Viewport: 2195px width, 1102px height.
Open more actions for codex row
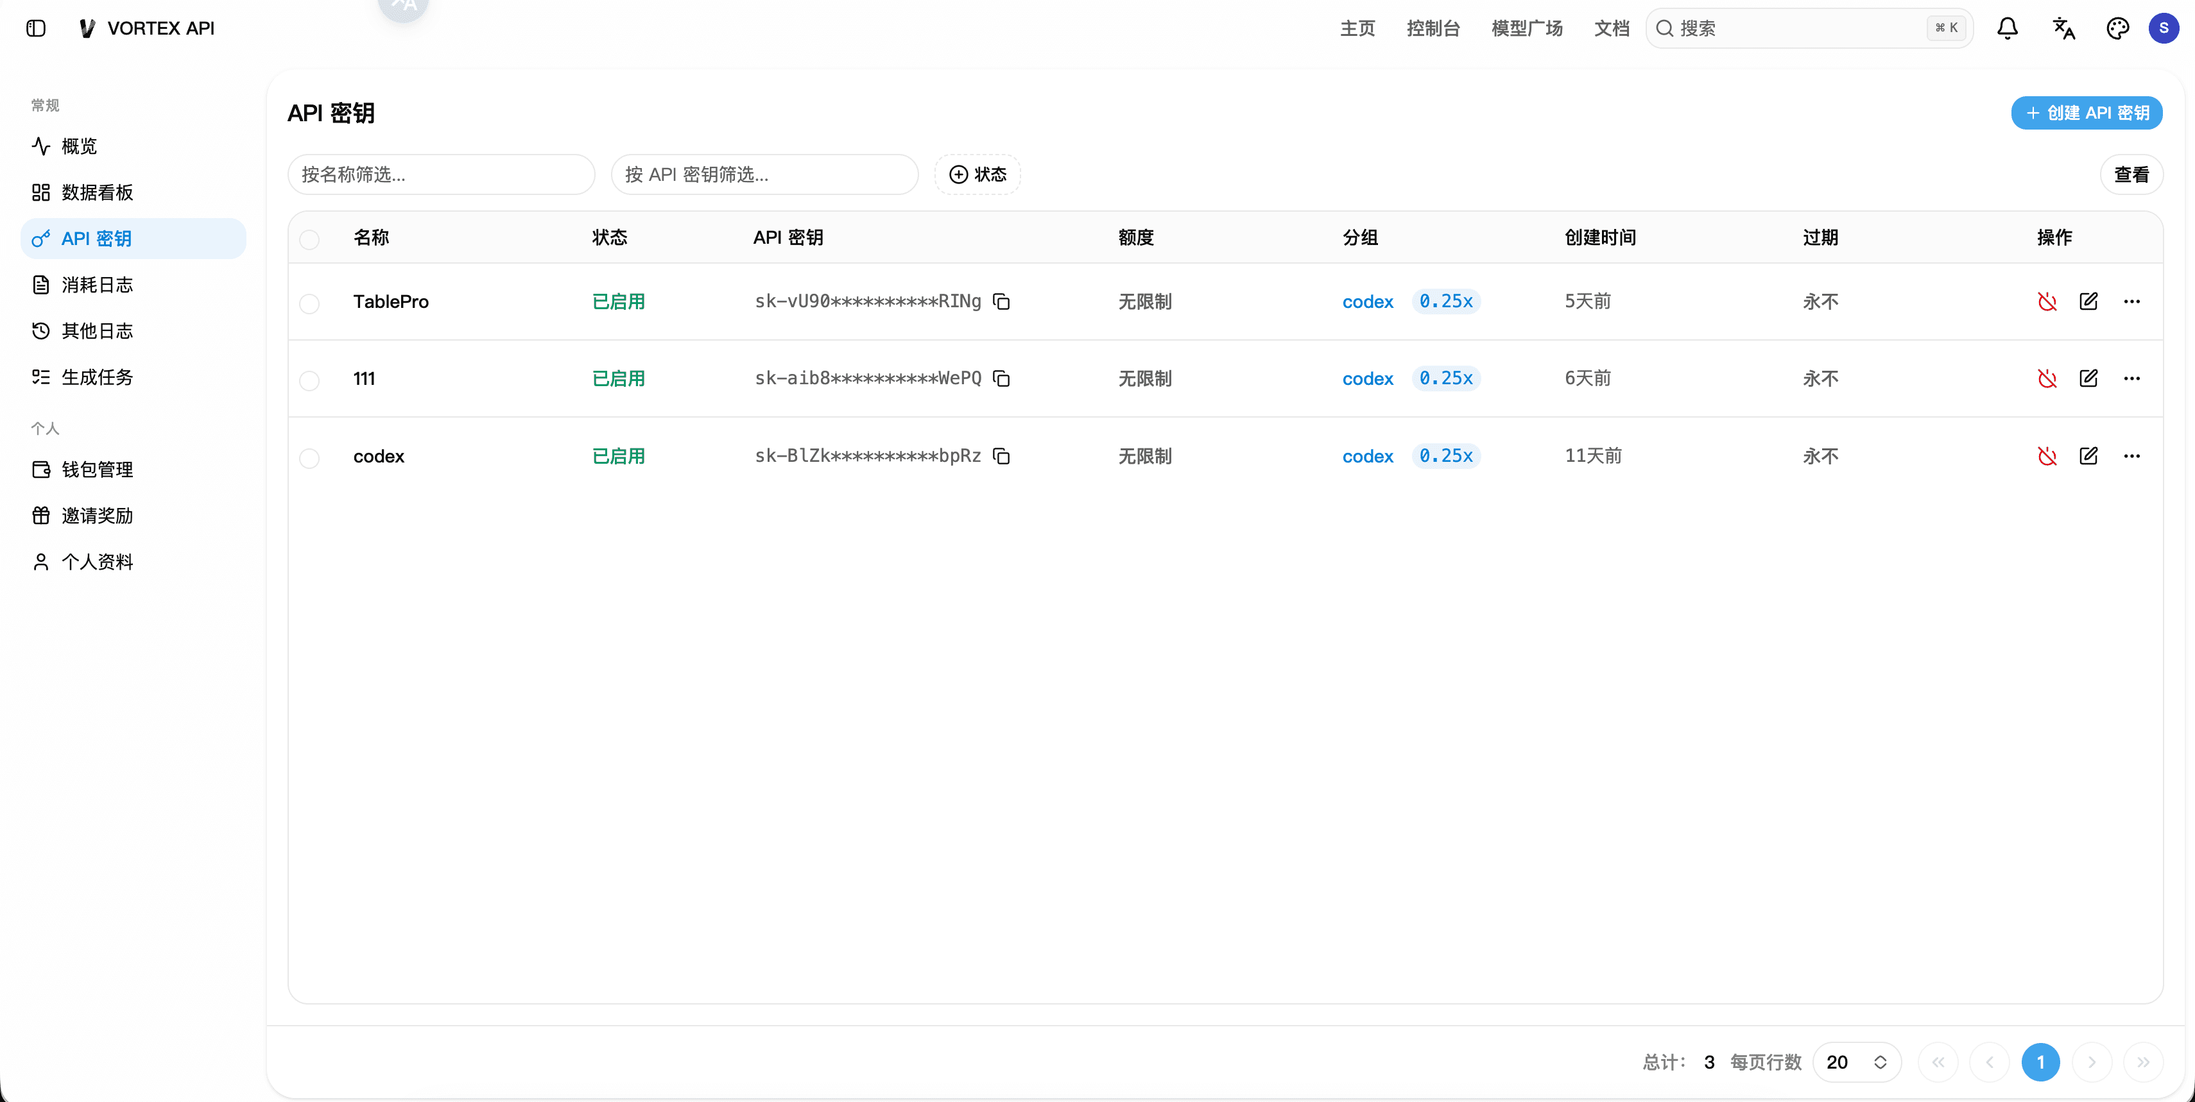(x=2132, y=457)
